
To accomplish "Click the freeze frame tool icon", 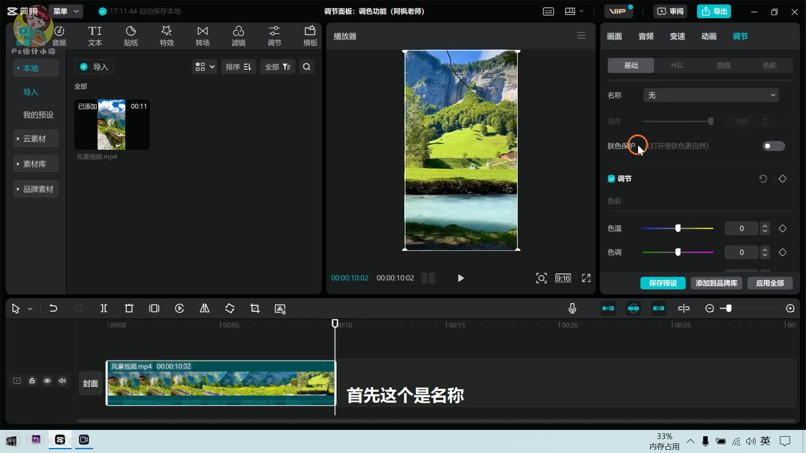I will (x=154, y=308).
